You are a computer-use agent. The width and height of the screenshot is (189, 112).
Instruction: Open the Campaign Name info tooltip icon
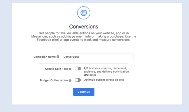tap(58, 57)
